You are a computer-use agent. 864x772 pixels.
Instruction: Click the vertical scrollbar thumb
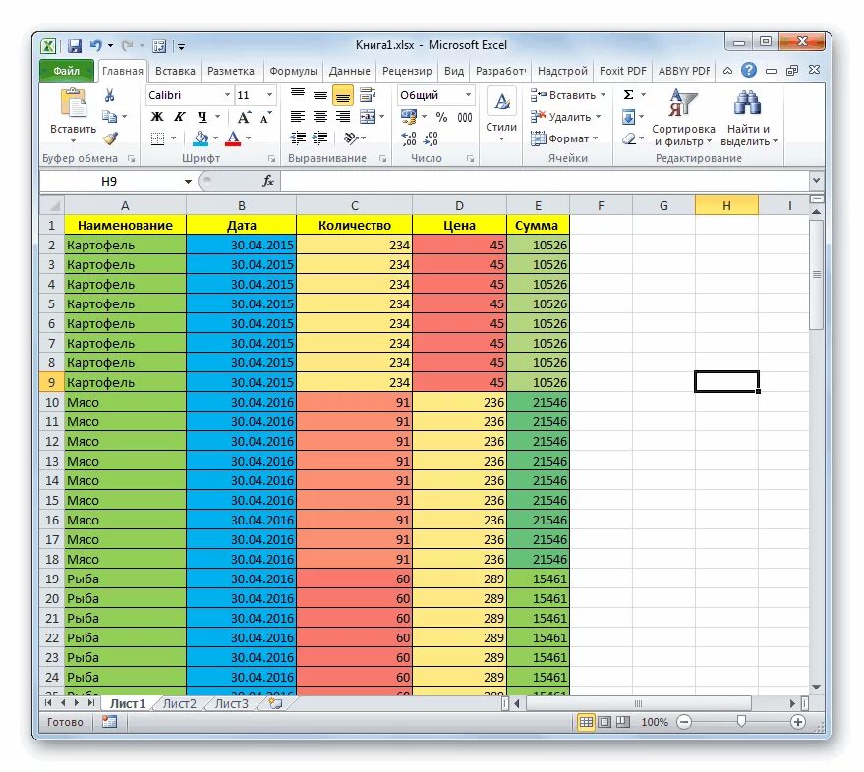tap(817, 275)
